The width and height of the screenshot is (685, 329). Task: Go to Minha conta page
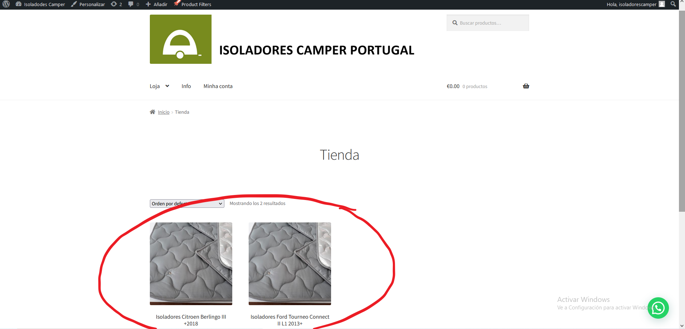[x=218, y=86]
